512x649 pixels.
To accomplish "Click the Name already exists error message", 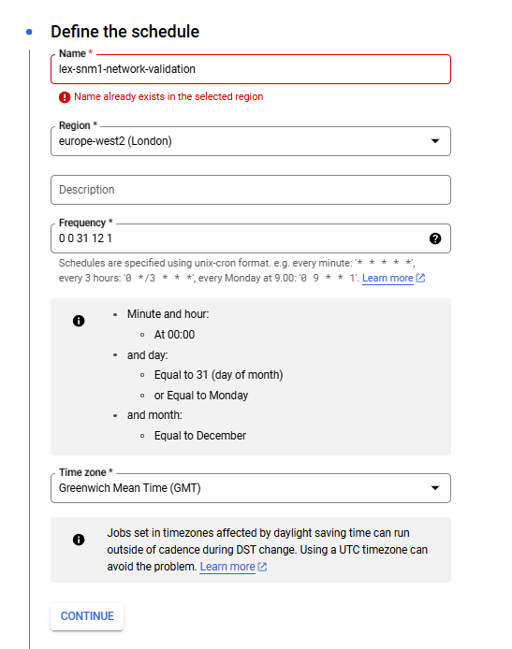I will click(168, 96).
